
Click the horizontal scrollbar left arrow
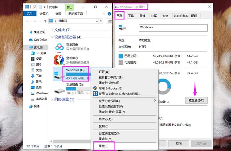pyautogui.click(x=51, y=141)
